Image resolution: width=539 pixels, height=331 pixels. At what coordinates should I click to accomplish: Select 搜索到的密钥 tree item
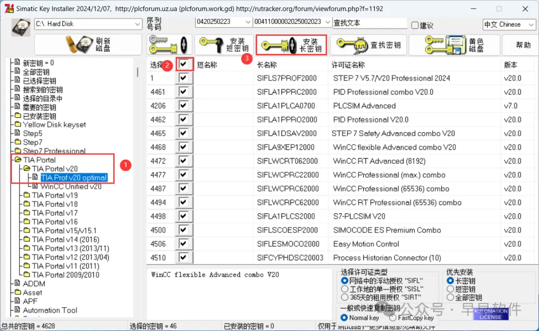coord(42,90)
